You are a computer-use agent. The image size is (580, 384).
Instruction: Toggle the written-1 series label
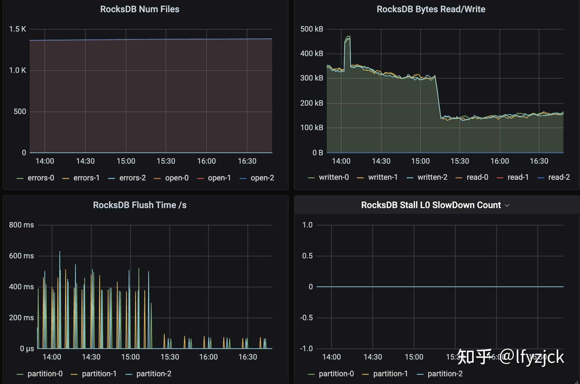tap(383, 177)
